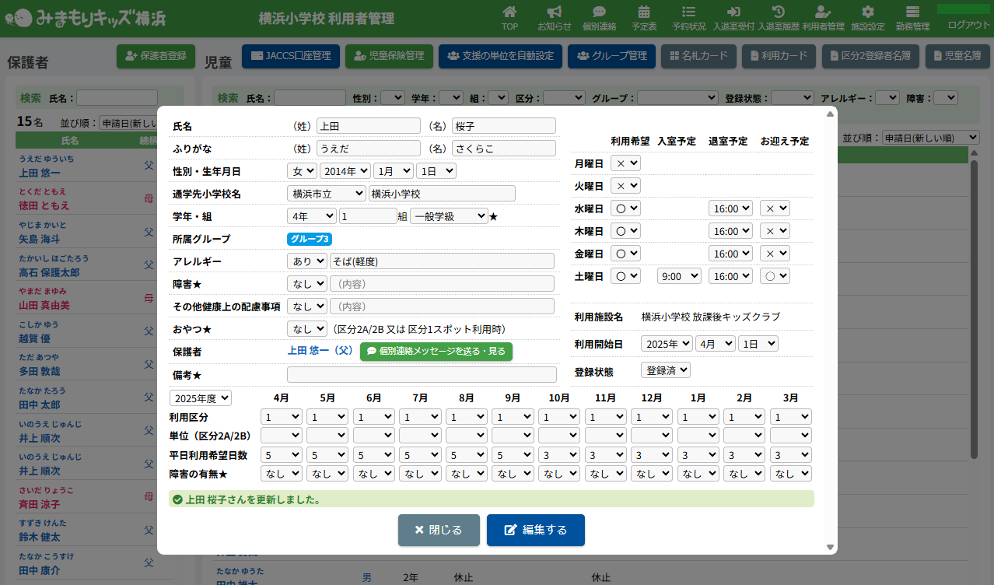The width and height of the screenshot is (994, 585).
Task: Expand the 性別 dropdown showing 女
Action: click(x=302, y=171)
